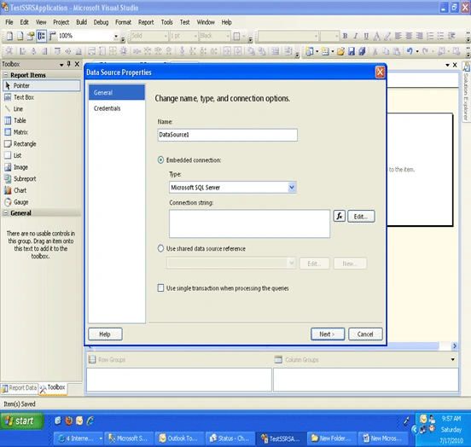Click Edit next to connection string
Viewport: 471px width, 447px height.
(x=361, y=217)
